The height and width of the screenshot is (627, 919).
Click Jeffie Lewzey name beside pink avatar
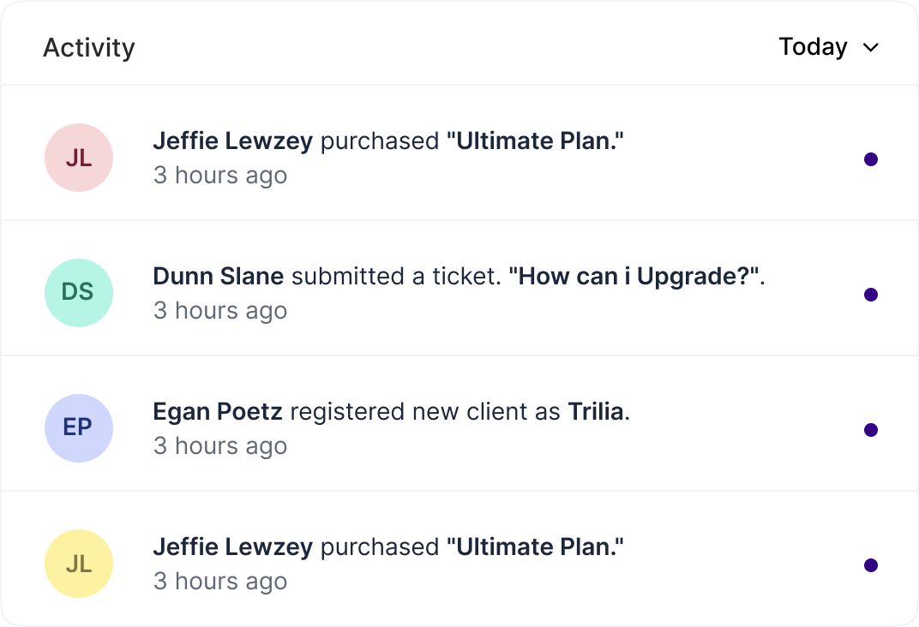pyautogui.click(x=232, y=141)
